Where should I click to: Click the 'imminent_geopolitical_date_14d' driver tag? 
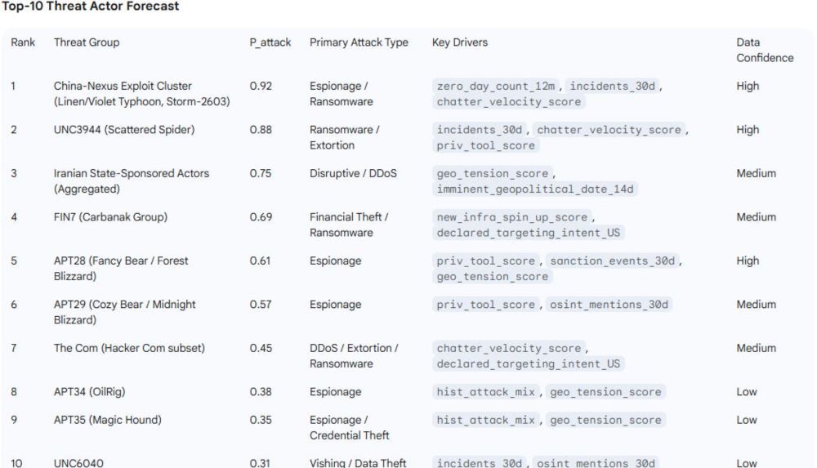(535, 189)
